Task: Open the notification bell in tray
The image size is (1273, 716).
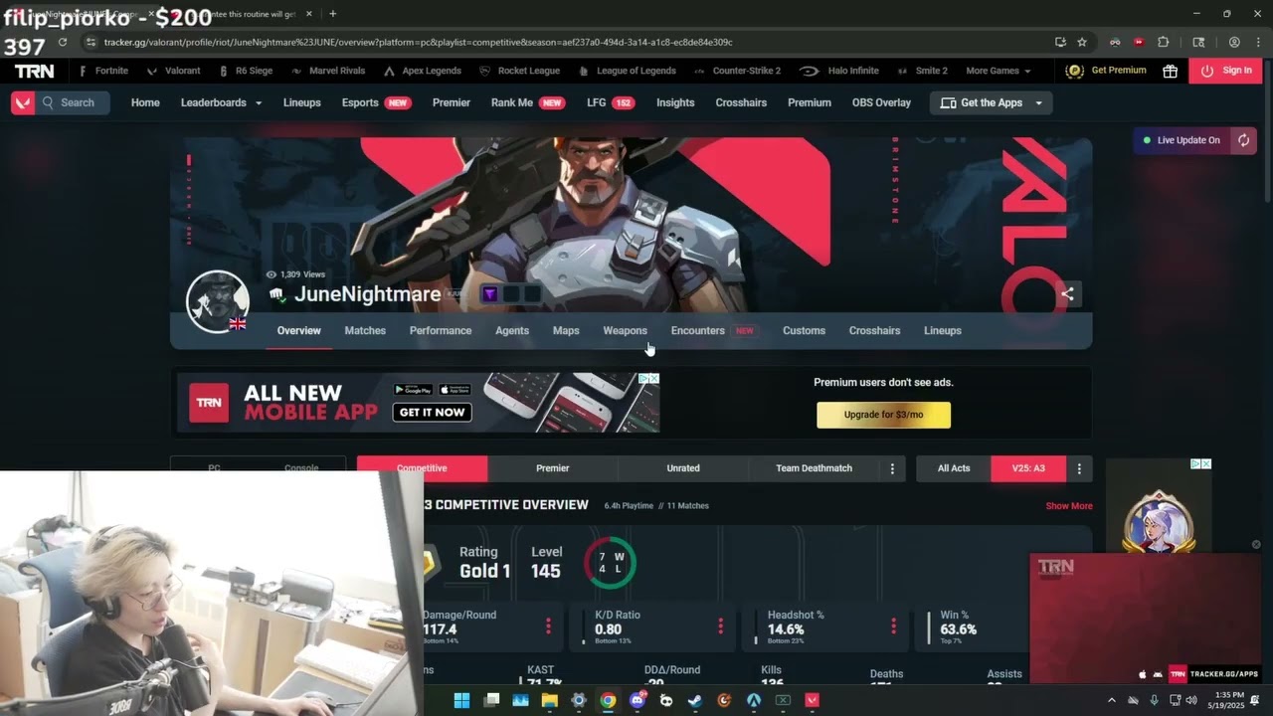Action: pyautogui.click(x=1255, y=700)
